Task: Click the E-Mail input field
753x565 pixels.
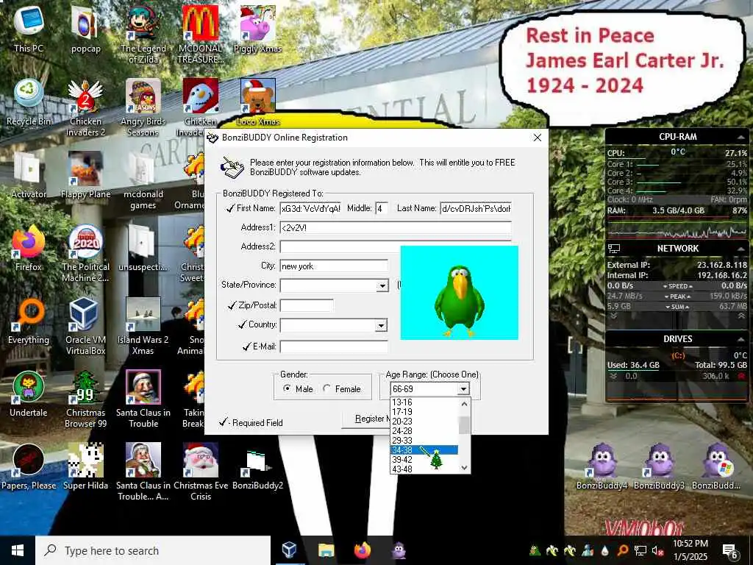Action: pyautogui.click(x=334, y=347)
